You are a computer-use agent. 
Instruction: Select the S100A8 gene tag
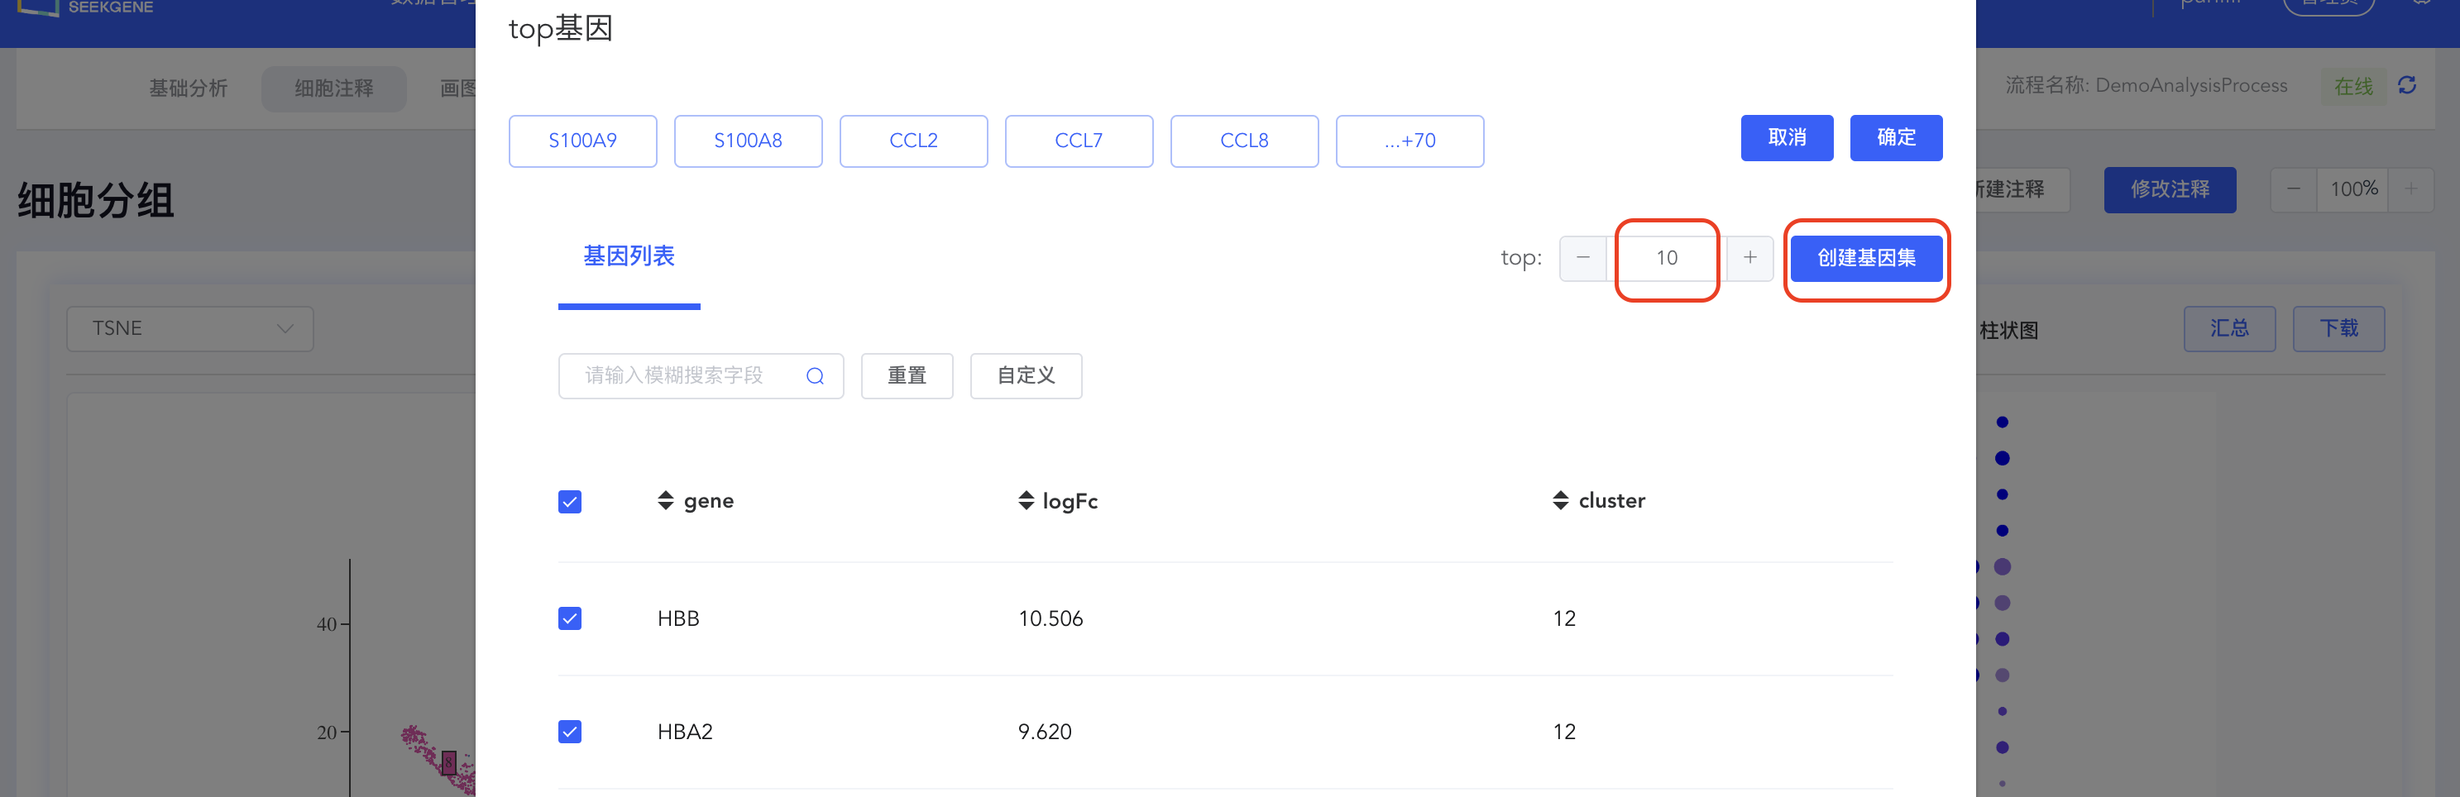tap(748, 141)
